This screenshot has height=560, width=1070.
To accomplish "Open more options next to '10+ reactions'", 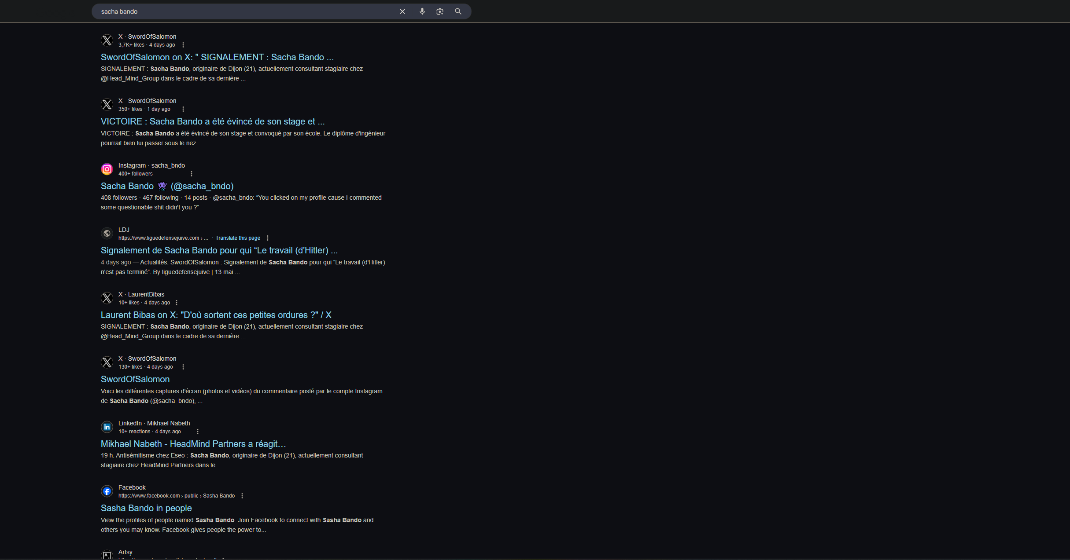I will point(198,432).
